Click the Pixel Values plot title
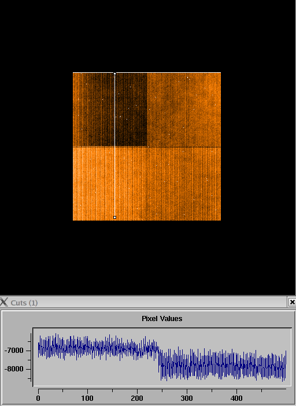The height and width of the screenshot is (406, 296). [162, 318]
